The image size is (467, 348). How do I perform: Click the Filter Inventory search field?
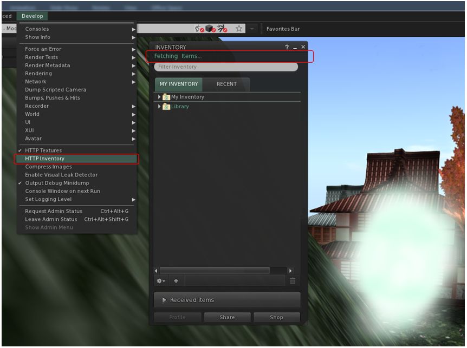click(x=226, y=67)
